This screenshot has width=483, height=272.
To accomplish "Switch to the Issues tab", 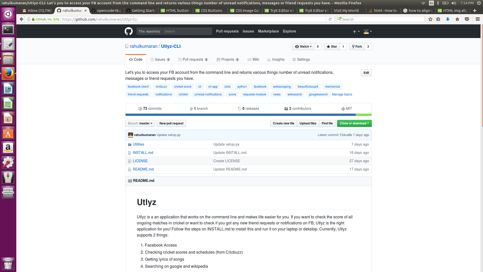I will click(x=160, y=59).
